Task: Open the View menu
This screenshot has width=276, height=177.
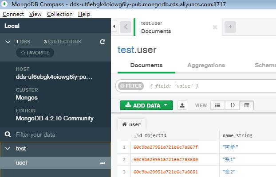Action: point(35,14)
